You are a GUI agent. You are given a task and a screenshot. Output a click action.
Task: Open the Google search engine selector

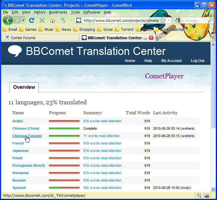179,21
